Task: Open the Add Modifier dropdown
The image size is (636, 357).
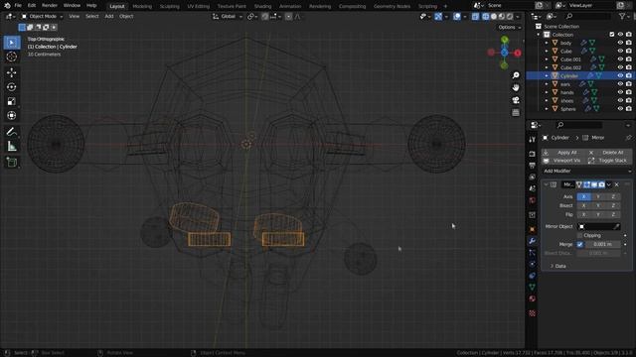Action: 586,172
